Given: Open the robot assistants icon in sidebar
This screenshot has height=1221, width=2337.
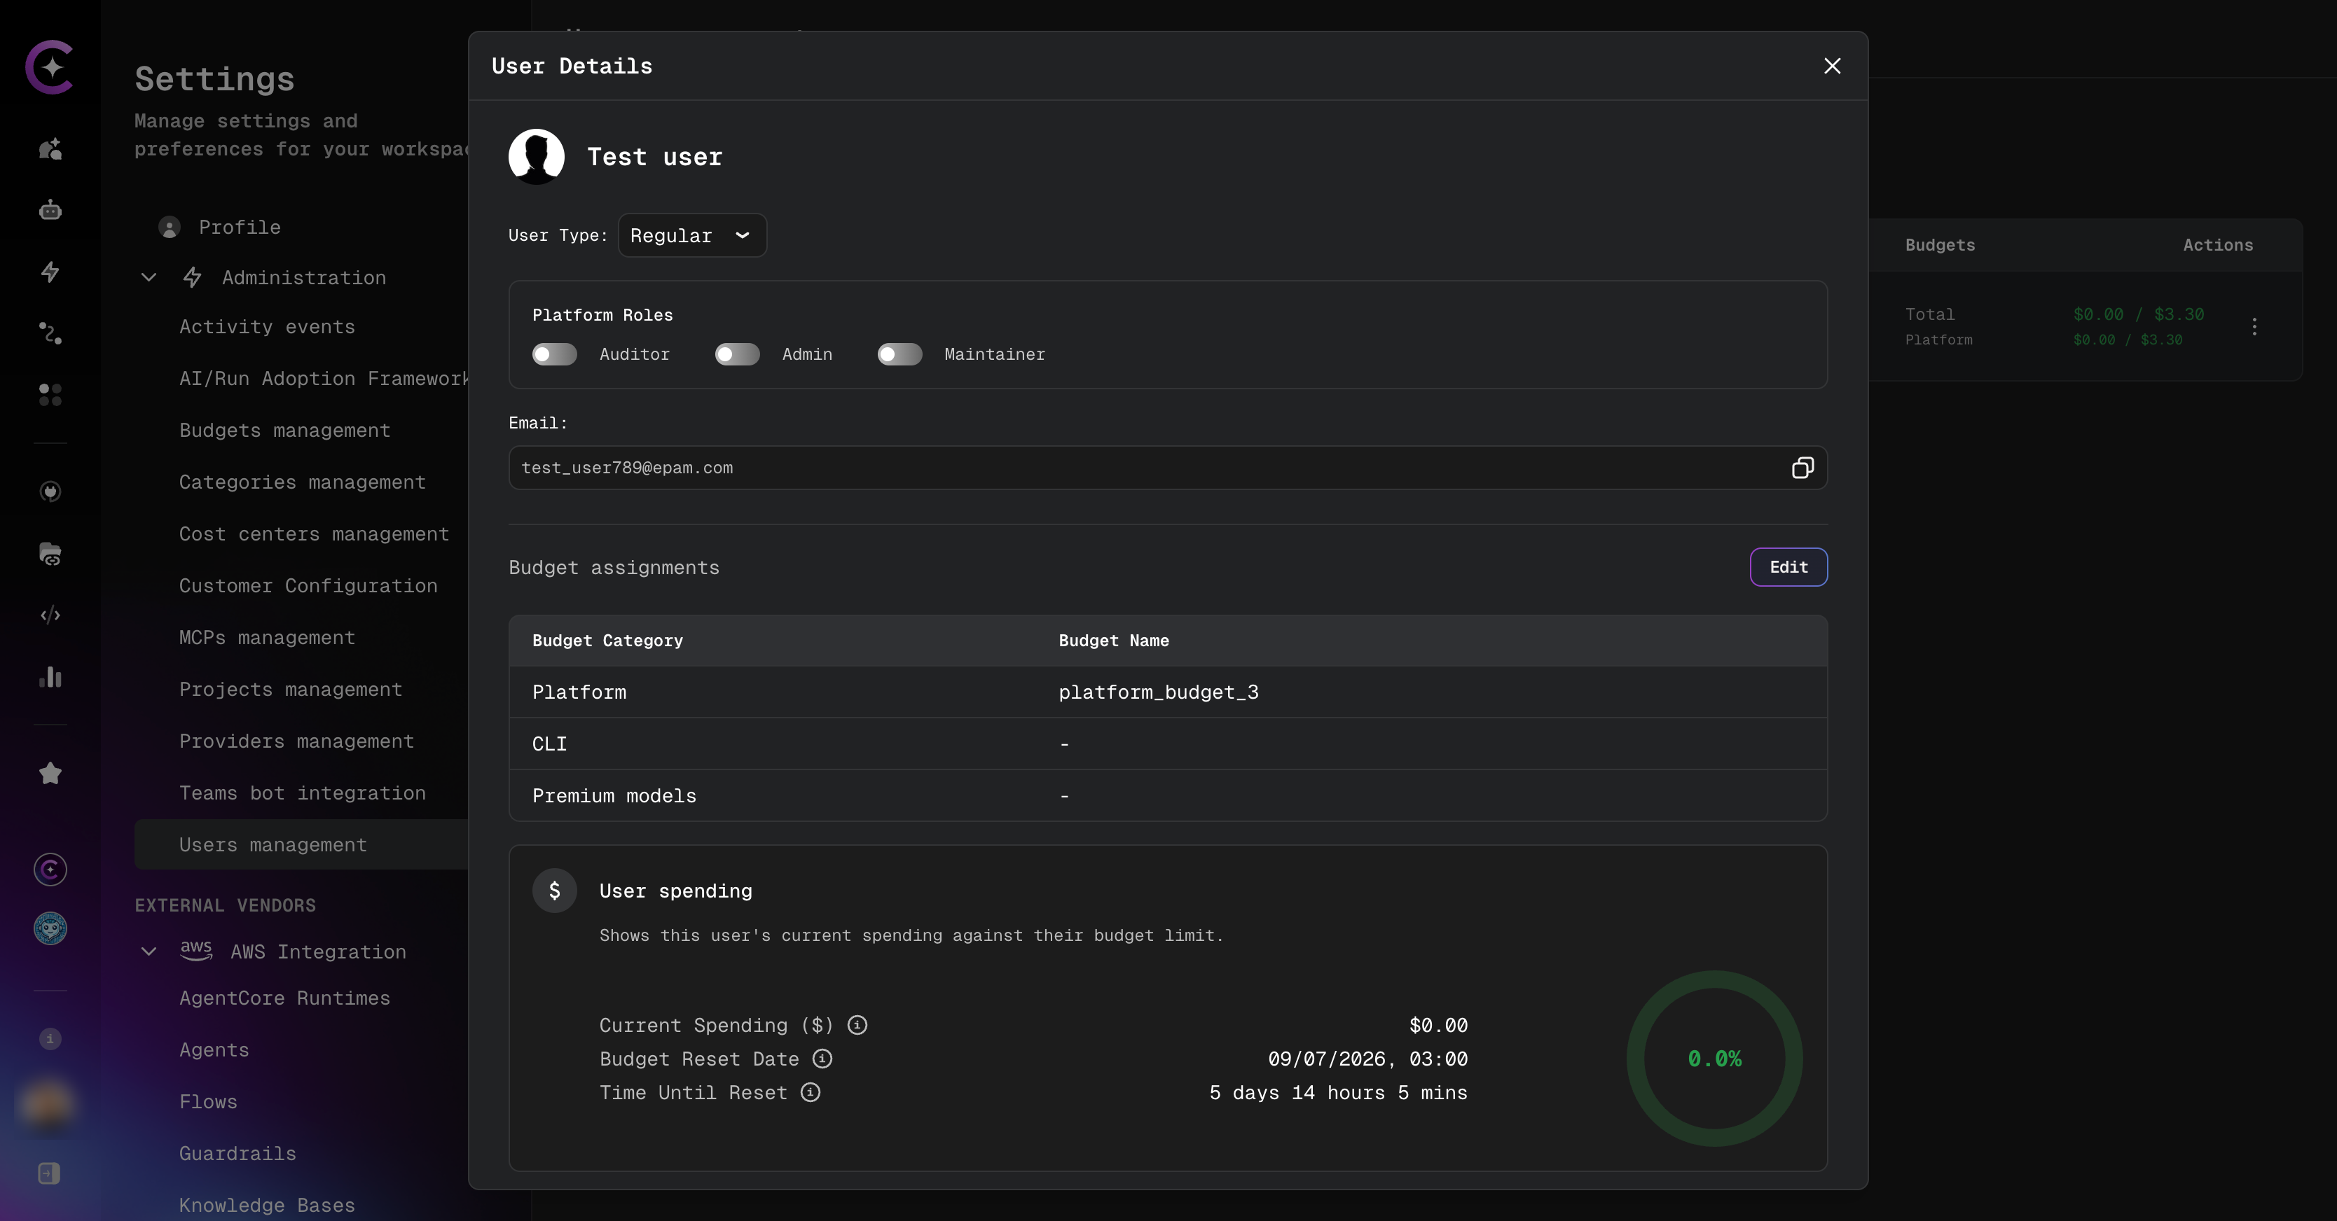Looking at the screenshot, I should [51, 210].
